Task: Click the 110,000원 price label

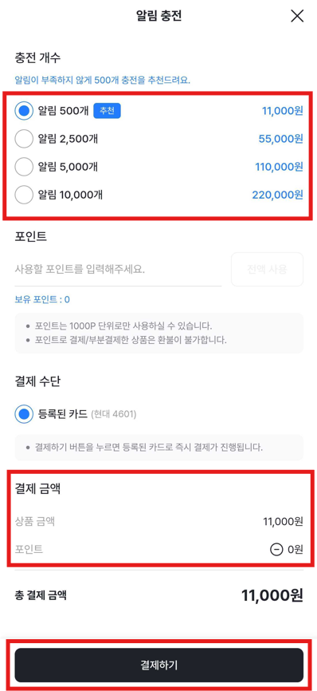Action: point(280,167)
